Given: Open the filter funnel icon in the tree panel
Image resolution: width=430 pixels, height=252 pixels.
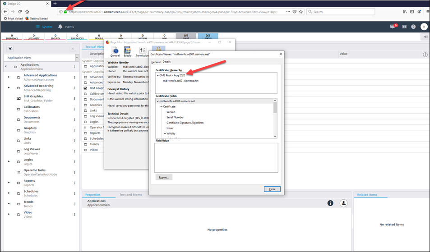Looking at the screenshot, I should [x=10, y=49].
